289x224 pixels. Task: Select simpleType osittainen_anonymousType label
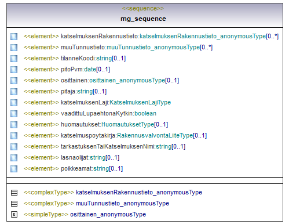point(85,215)
